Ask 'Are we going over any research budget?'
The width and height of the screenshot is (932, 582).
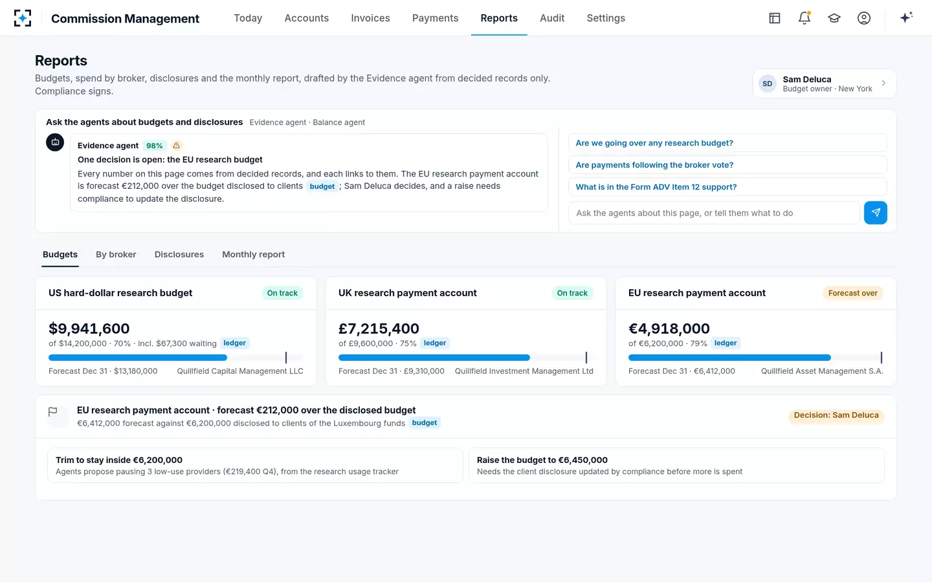click(x=727, y=143)
